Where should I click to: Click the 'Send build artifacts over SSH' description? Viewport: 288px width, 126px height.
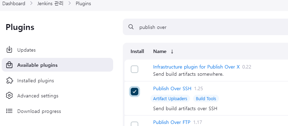tap(185, 108)
